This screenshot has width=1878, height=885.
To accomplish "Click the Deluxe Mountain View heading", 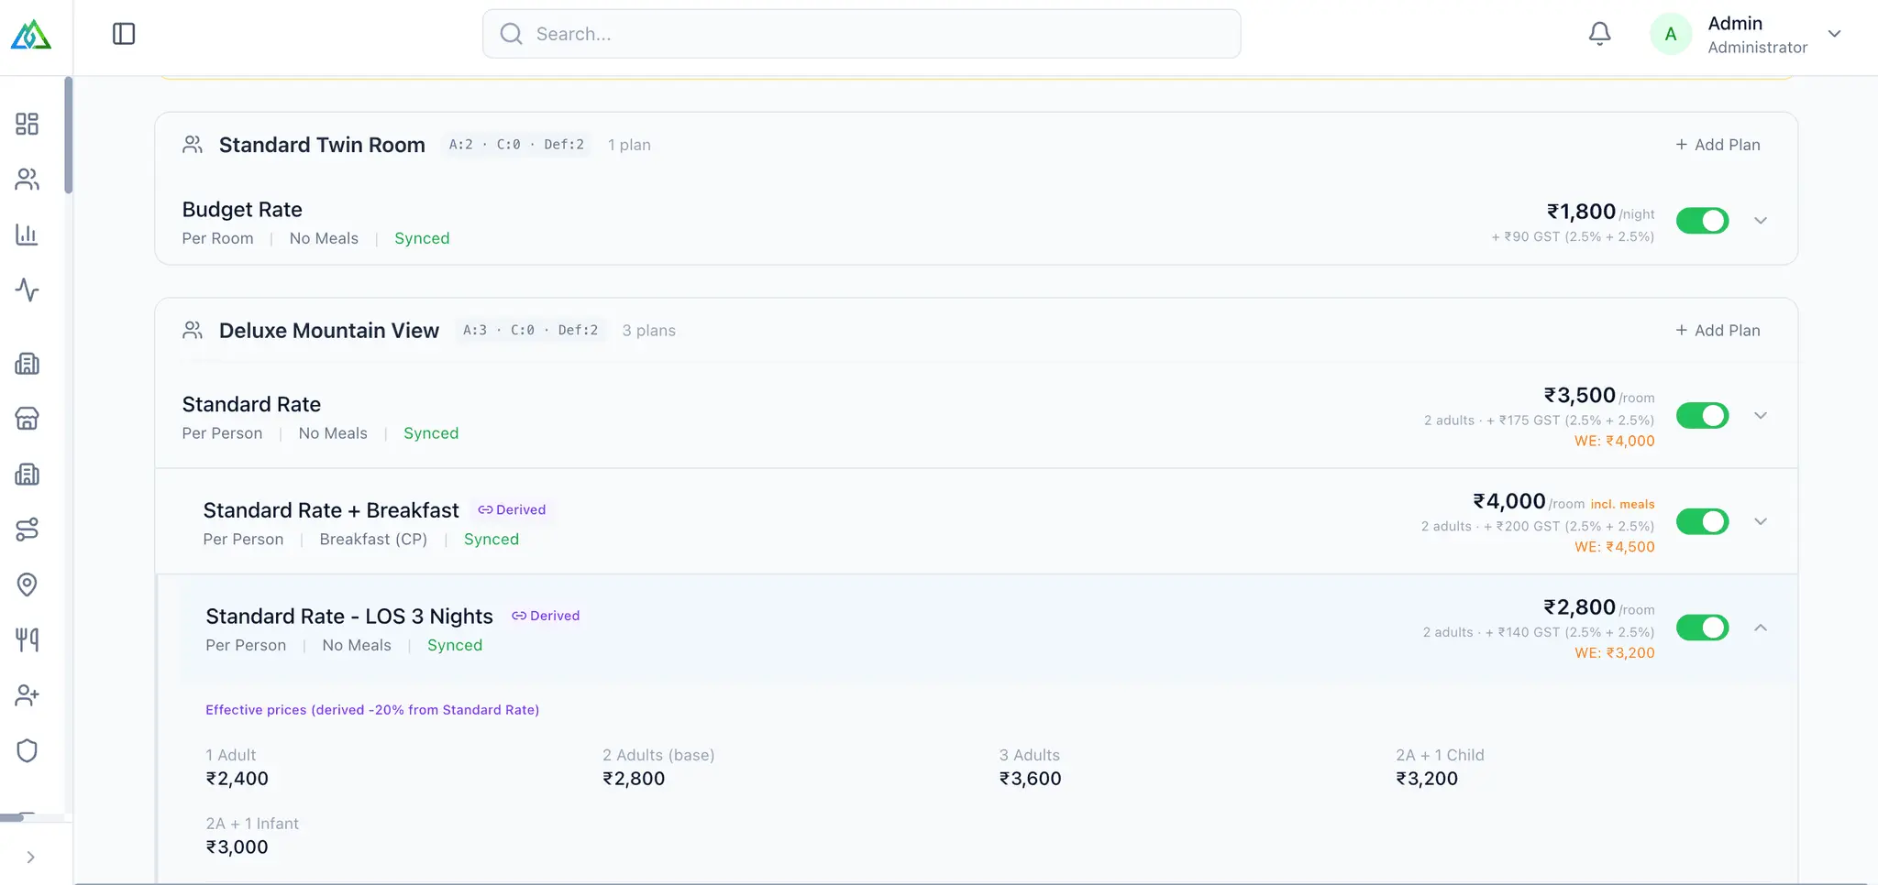I will point(329,330).
